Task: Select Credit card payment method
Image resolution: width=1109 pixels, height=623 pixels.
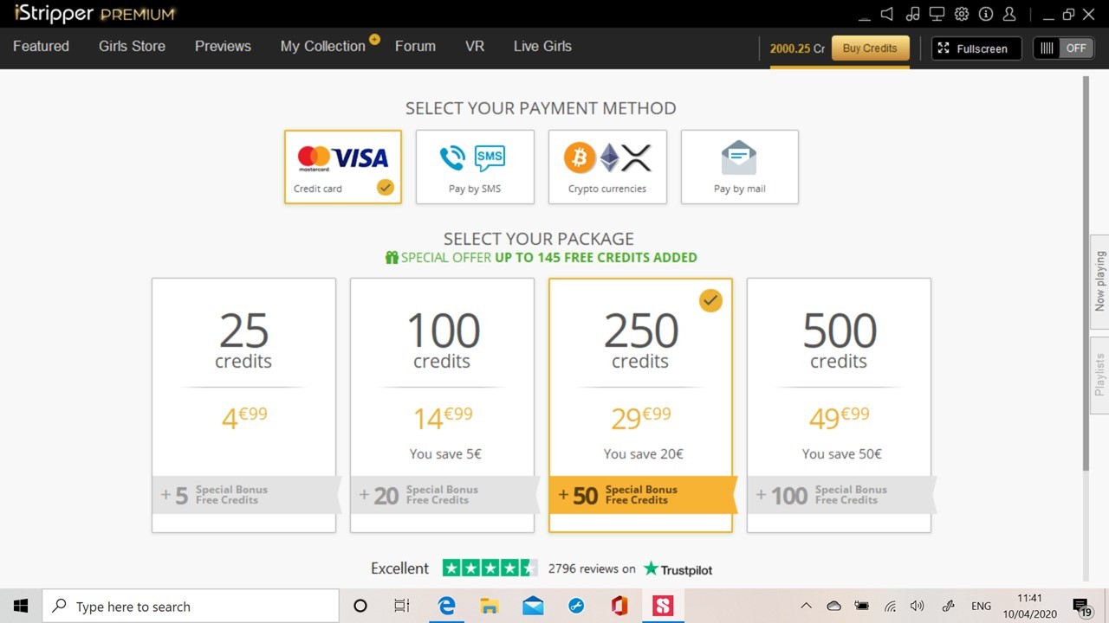Action: click(343, 167)
